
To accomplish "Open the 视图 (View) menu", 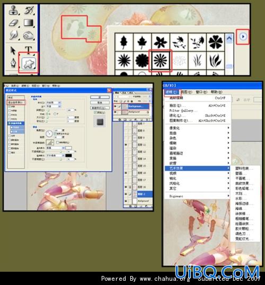I will click(187, 92).
